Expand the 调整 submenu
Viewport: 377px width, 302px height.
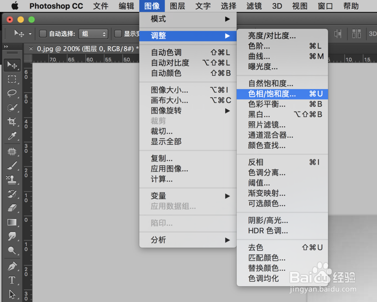[x=188, y=36]
